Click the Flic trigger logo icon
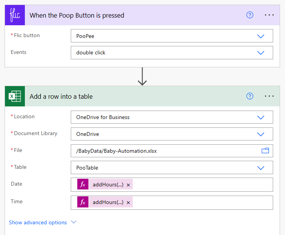The width and height of the screenshot is (285, 235). [x=15, y=15]
